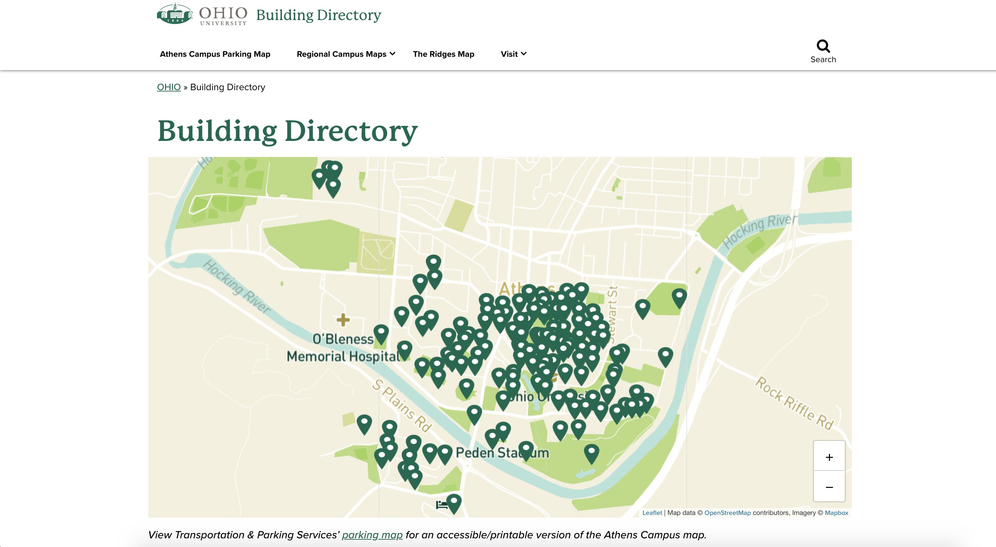
Task: Expand the Regional Campus Maps dropdown
Action: 342,54
